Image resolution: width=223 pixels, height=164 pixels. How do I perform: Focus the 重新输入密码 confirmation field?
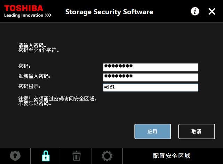[x=151, y=77]
